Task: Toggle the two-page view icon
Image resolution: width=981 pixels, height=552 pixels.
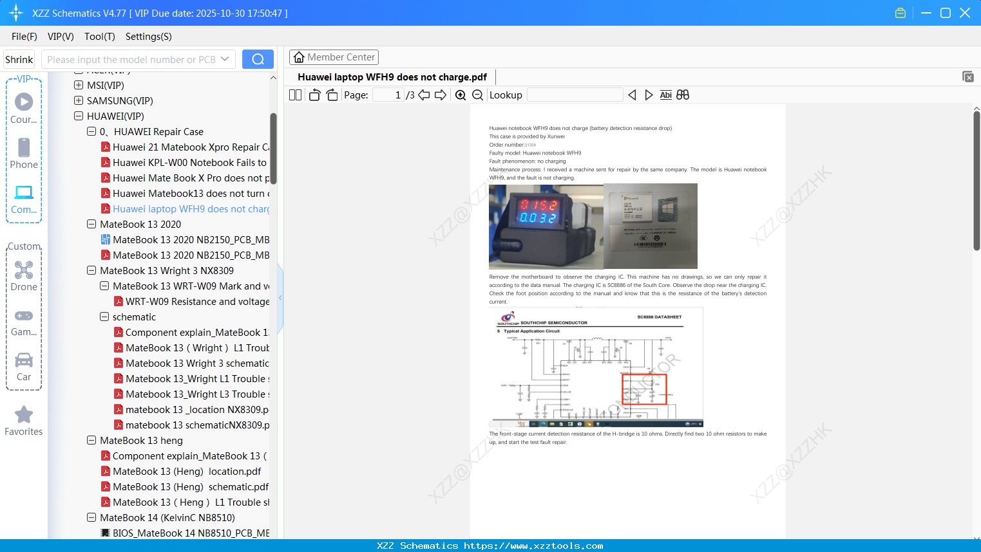Action: pyautogui.click(x=295, y=95)
